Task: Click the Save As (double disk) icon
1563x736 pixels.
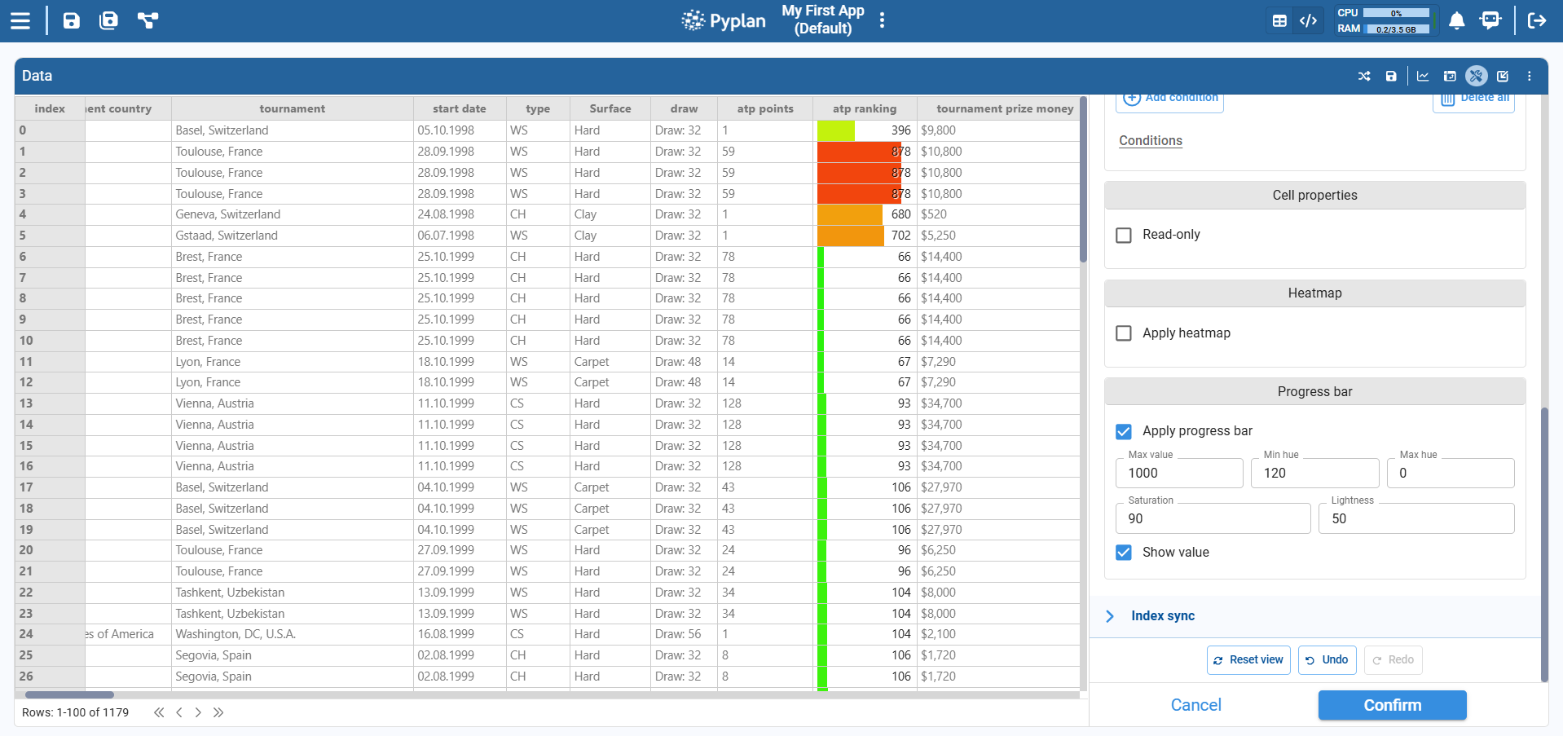Action: pyautogui.click(x=108, y=20)
